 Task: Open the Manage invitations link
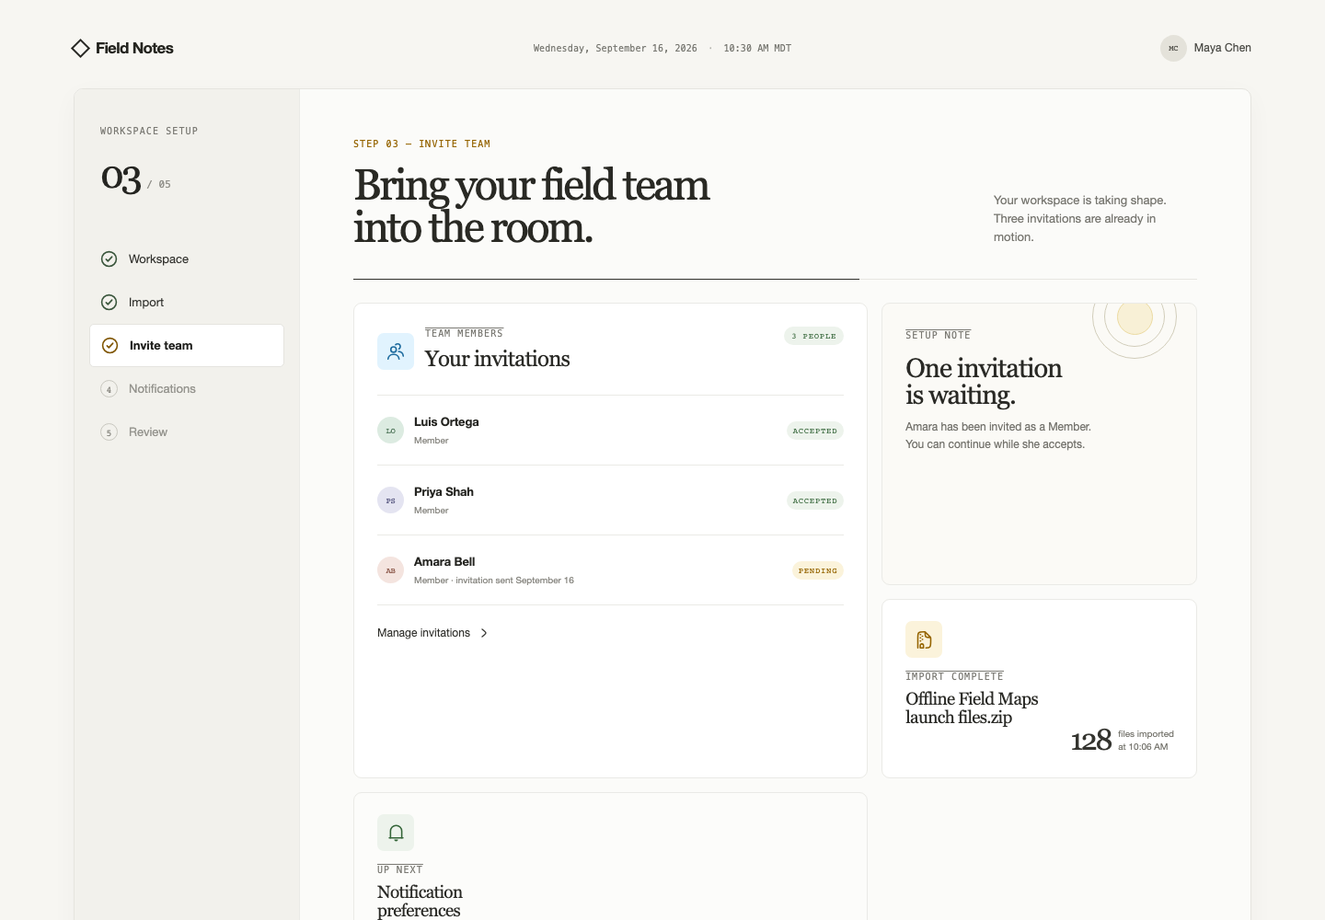432,633
